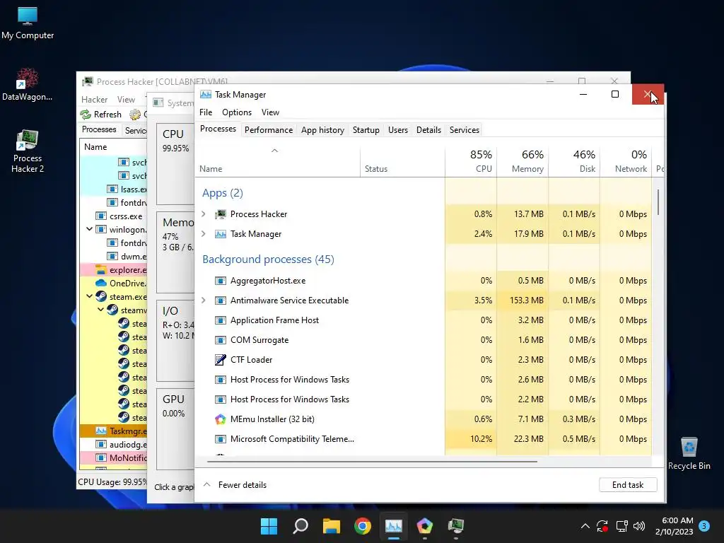Open the DataWagon desktop shortcut
724x543 pixels.
click(28, 84)
